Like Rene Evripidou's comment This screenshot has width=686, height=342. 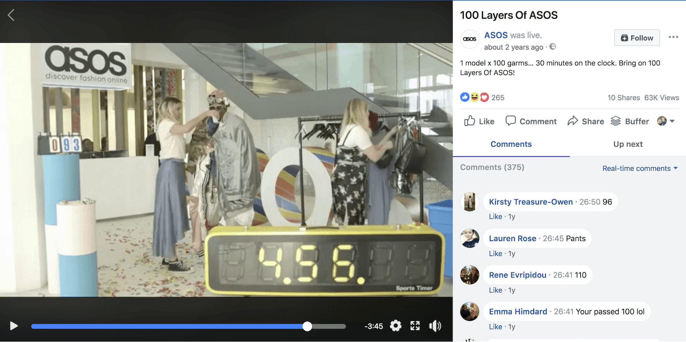(495, 290)
